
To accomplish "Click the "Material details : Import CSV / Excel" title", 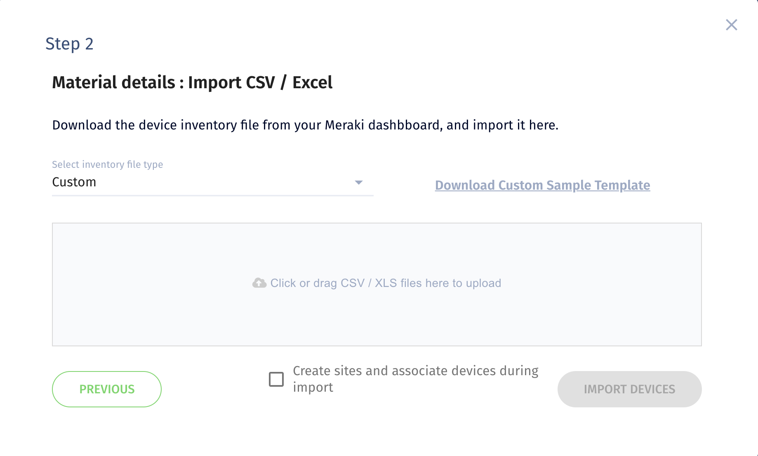I will [192, 82].
